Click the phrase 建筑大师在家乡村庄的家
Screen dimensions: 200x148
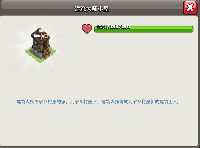(x=41, y=102)
